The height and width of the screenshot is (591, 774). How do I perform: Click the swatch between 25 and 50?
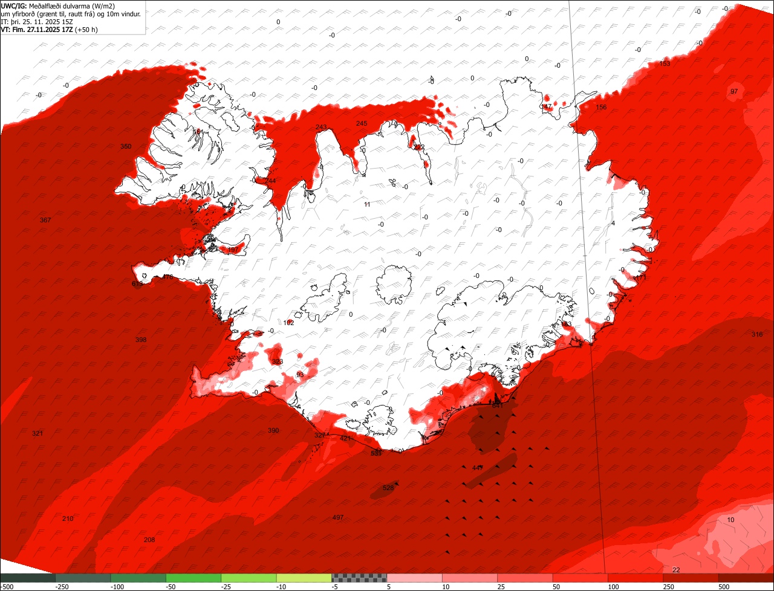(525, 578)
